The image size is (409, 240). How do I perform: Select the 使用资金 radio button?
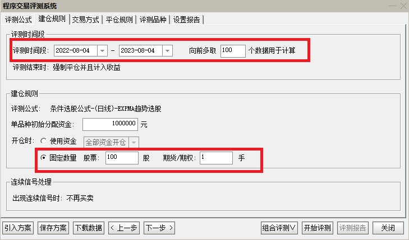pos(43,142)
